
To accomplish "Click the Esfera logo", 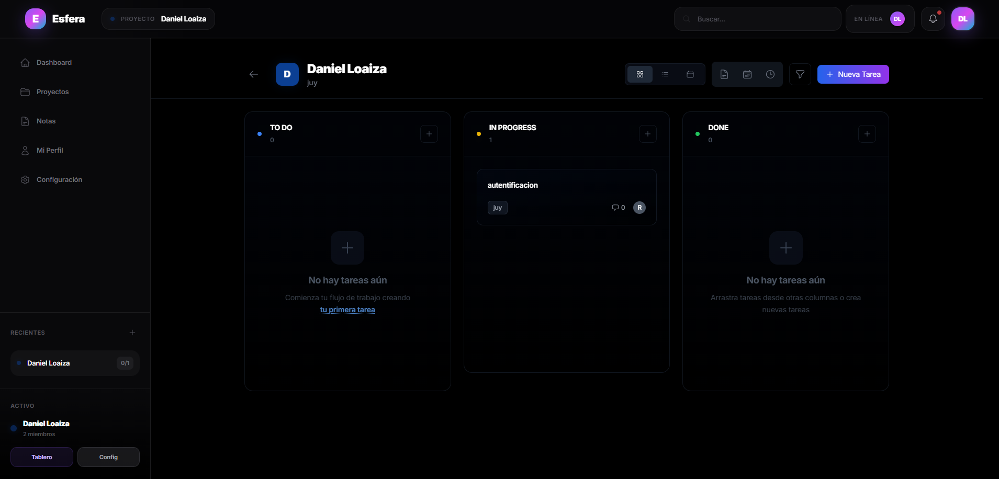I will click(54, 18).
